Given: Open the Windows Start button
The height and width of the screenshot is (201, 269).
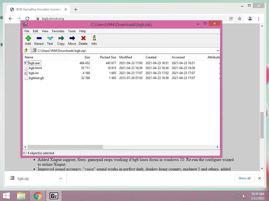Looking at the screenshot, I should click(6, 196).
